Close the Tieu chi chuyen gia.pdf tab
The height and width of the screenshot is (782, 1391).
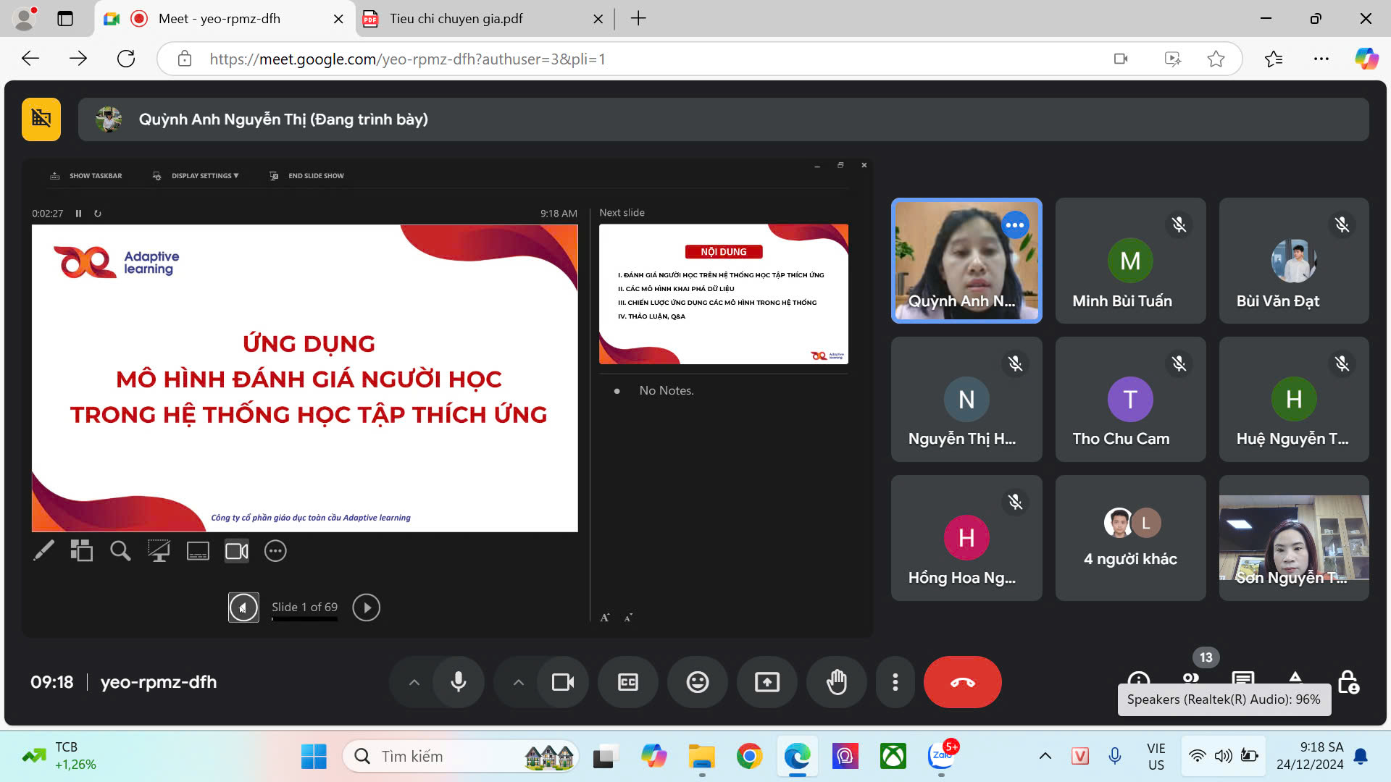pyautogui.click(x=598, y=19)
